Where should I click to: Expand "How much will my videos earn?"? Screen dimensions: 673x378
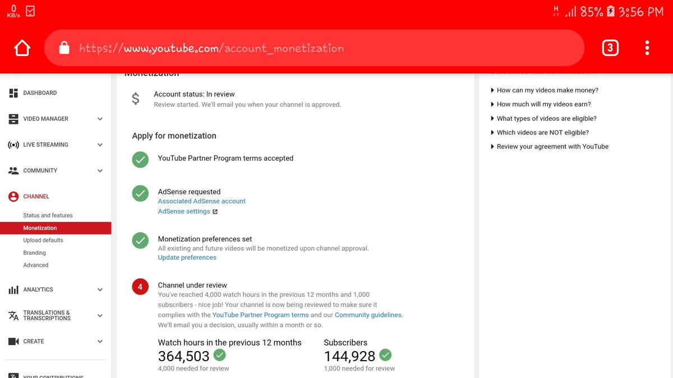pos(541,104)
